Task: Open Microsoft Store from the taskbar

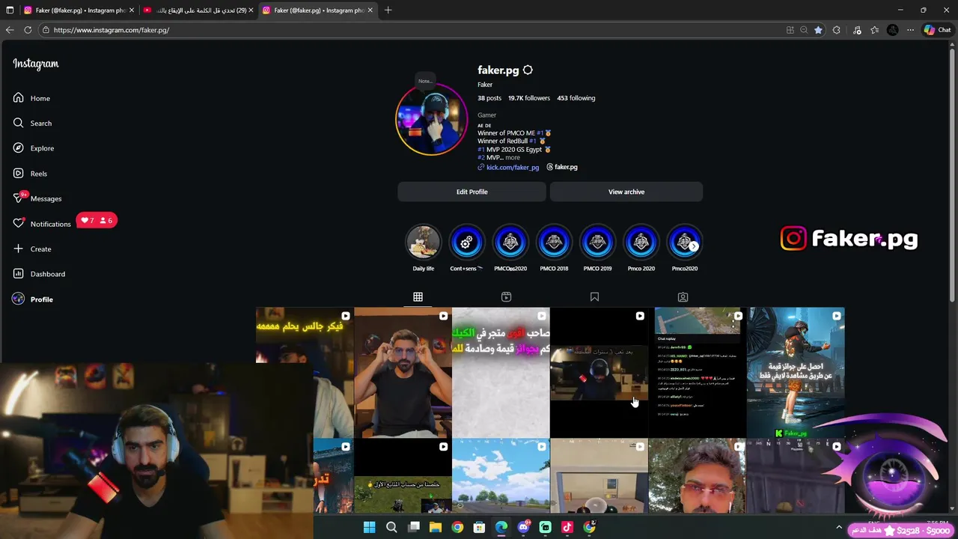Action: (x=479, y=528)
